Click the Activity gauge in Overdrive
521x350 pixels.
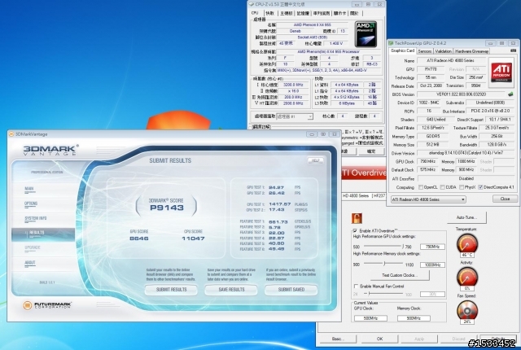[x=466, y=276]
